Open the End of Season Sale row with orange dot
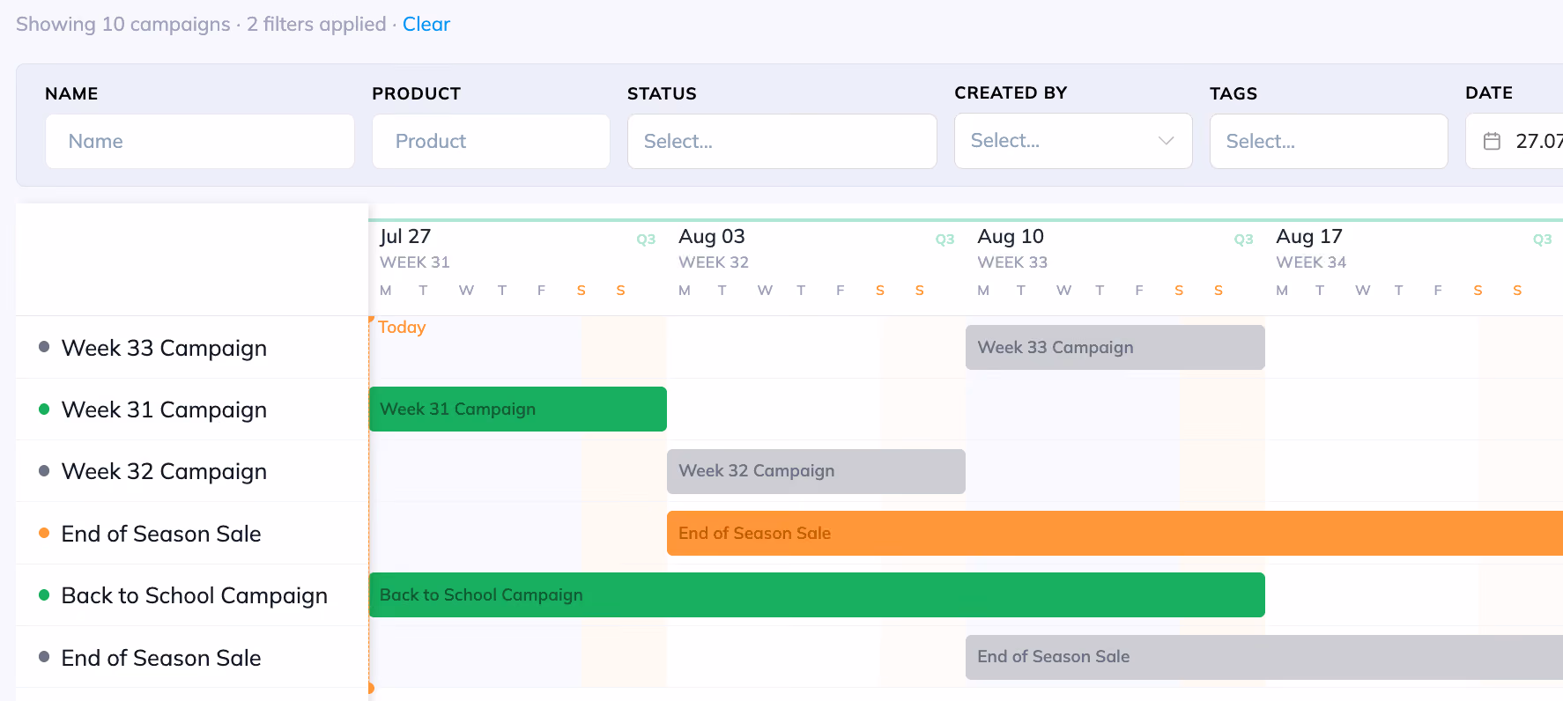 (192, 534)
